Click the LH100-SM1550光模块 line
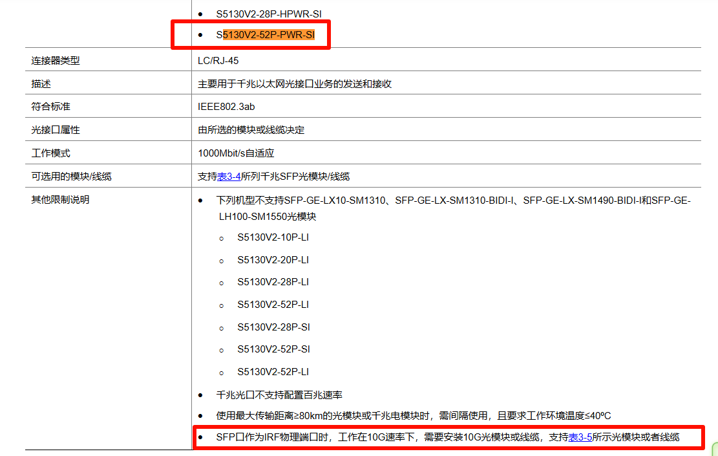 [268, 217]
